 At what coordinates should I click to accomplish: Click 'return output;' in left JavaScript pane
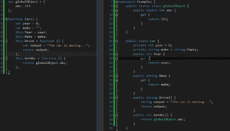(x=36, y=50)
